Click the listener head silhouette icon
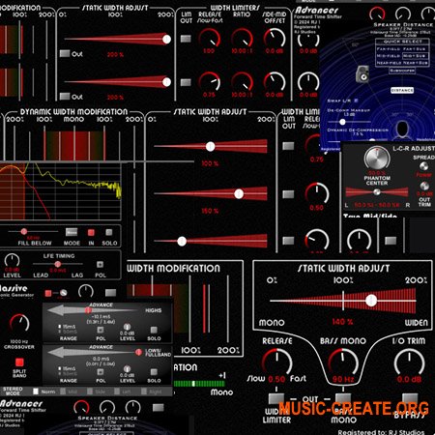The width and height of the screenshot is (435, 435). pyautogui.click(x=402, y=130)
